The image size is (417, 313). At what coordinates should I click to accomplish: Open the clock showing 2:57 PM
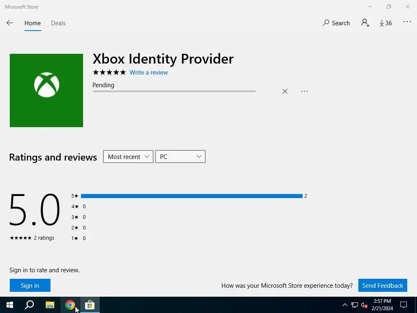point(382,305)
